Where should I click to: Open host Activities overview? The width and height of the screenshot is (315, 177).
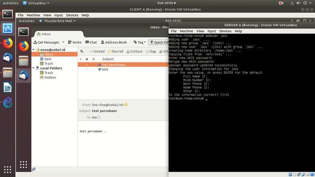[10, 3]
